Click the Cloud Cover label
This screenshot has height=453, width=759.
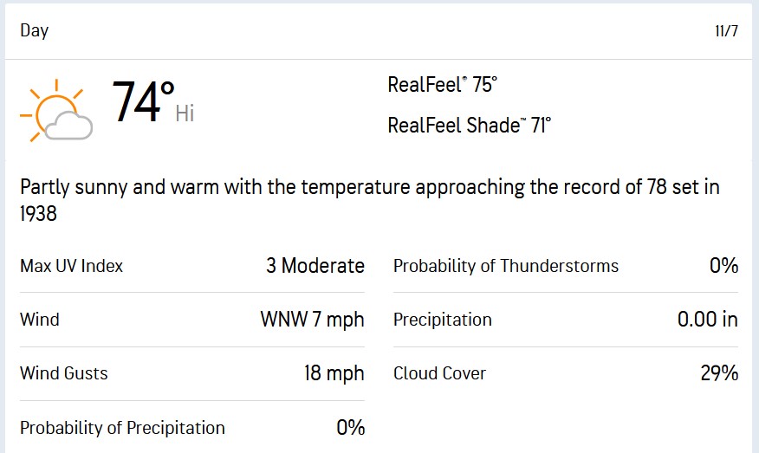click(439, 373)
